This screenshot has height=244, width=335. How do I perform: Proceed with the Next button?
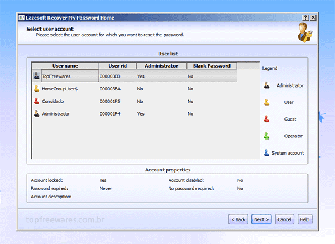(x=261, y=219)
